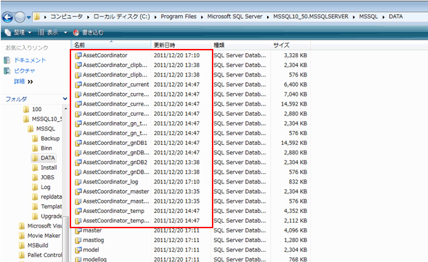Select MSSQL folder in the tree
The width and height of the screenshot is (428, 262).
46,129
